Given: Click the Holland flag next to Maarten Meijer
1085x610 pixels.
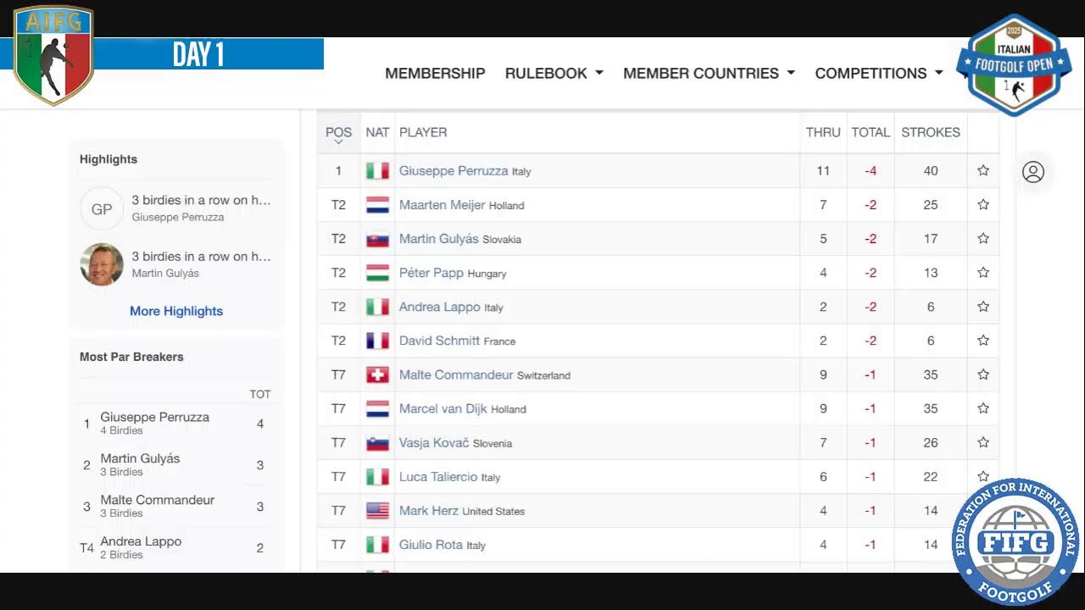Looking at the screenshot, I should (377, 204).
